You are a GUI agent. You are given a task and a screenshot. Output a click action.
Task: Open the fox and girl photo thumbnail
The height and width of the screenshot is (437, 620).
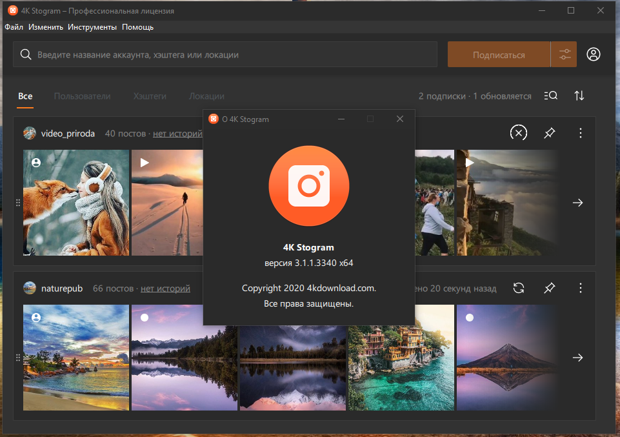[x=76, y=203]
